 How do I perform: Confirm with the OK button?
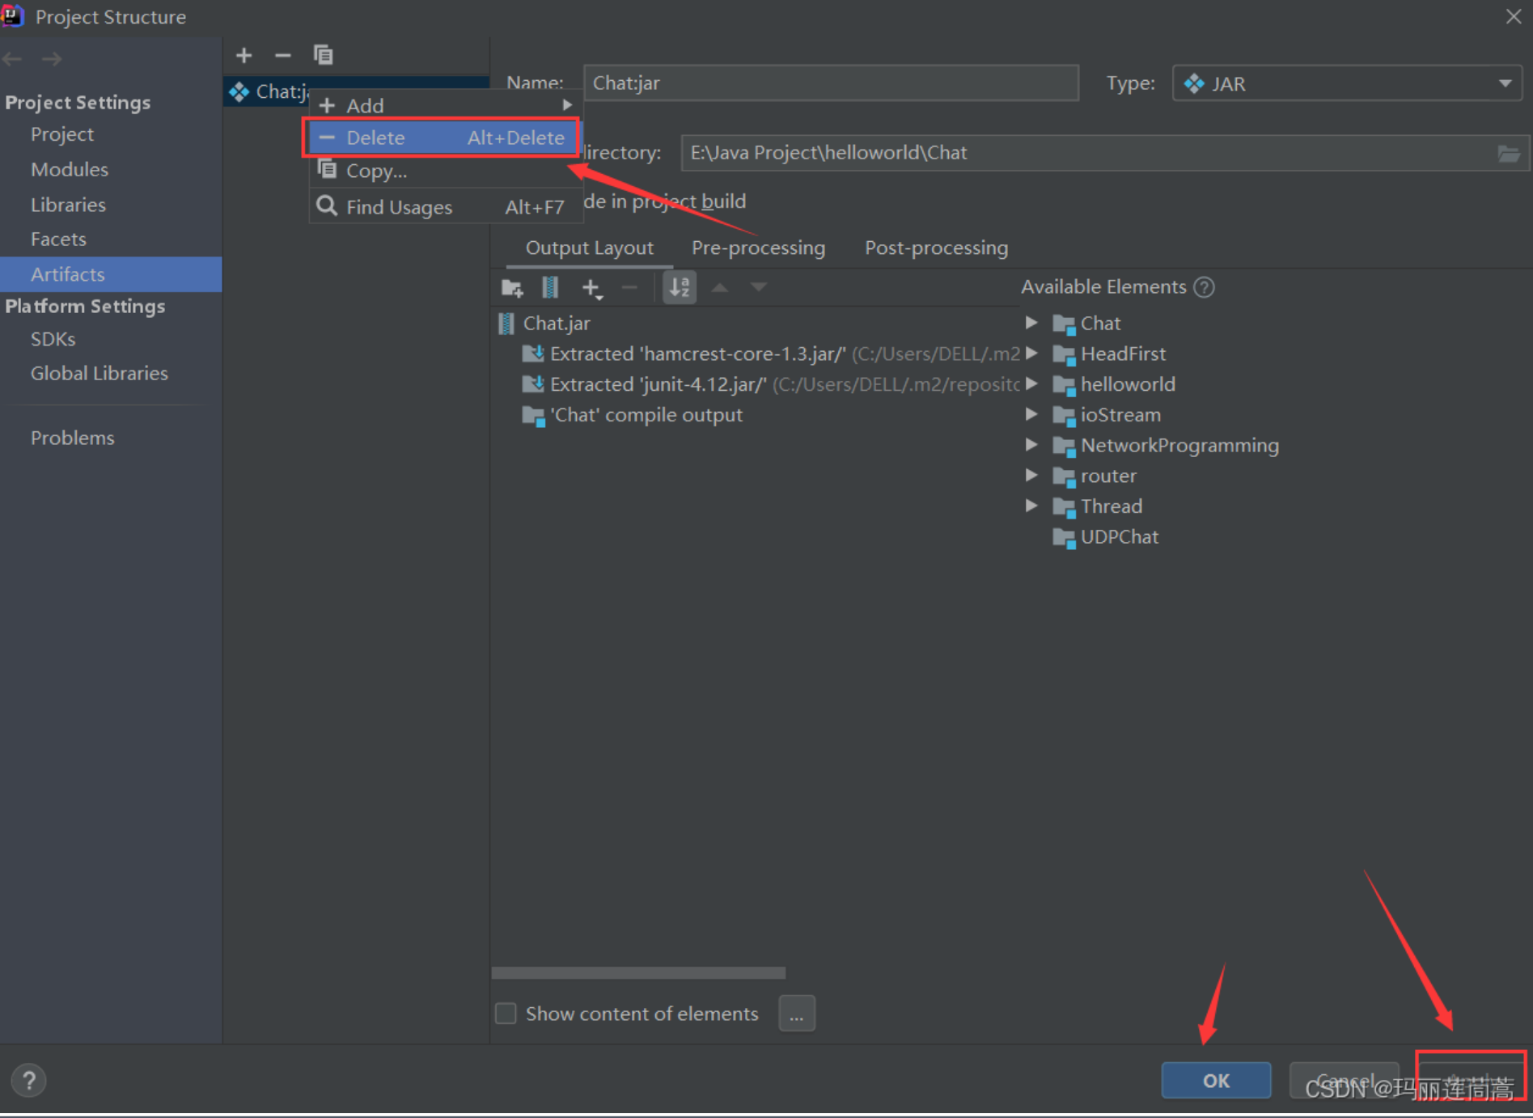click(x=1216, y=1080)
